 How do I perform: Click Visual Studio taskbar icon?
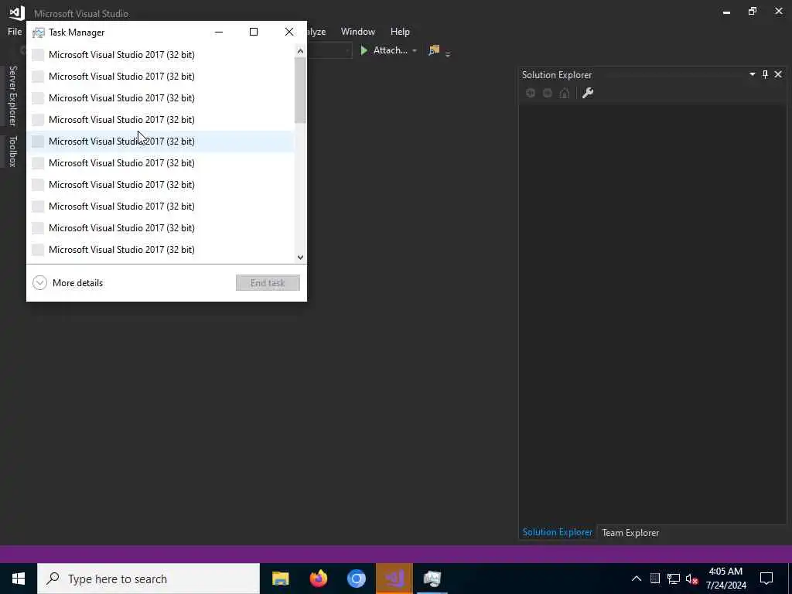(394, 579)
